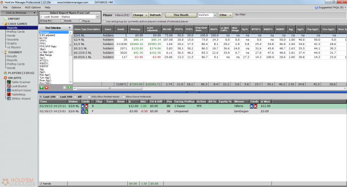Sort by Winnings column header
Viewport: 347px width, 187px height.
coord(135,29)
